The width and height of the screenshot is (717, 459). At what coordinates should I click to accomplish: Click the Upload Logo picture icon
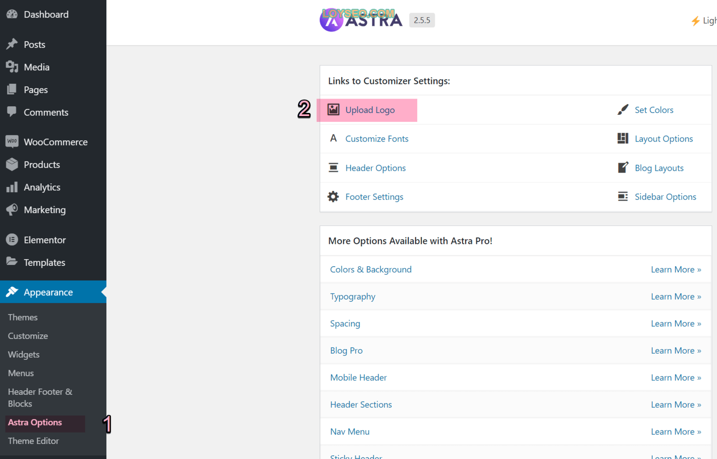point(333,110)
